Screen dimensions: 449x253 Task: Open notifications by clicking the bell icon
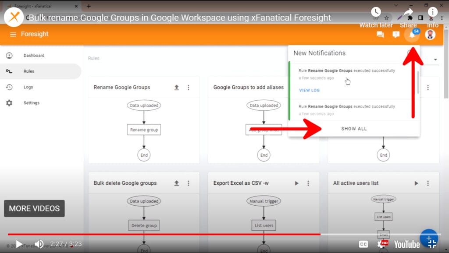point(411,34)
